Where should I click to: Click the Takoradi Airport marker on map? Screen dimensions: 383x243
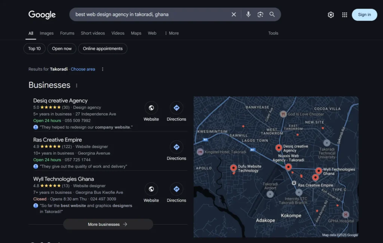[x=270, y=194]
